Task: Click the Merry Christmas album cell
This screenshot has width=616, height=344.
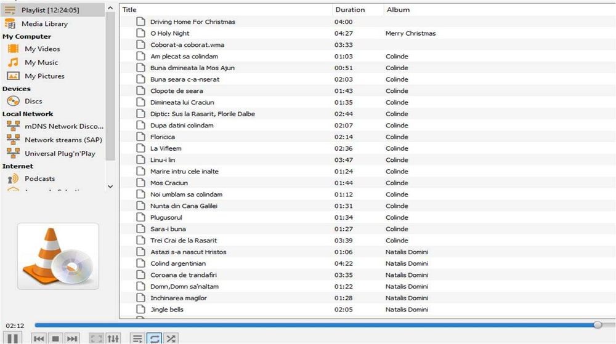Action: click(x=410, y=33)
